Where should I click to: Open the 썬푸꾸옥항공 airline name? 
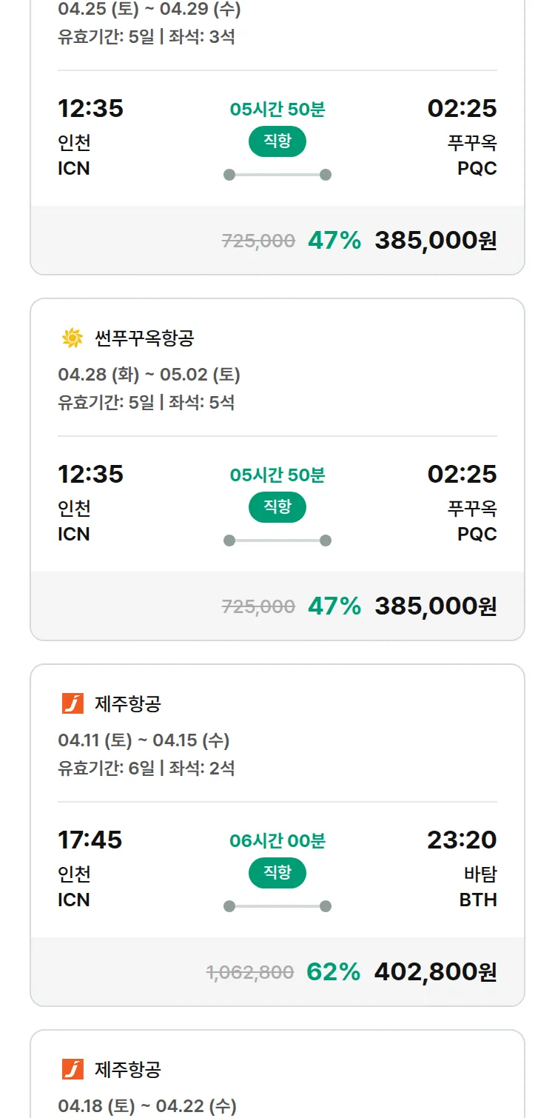(144, 338)
